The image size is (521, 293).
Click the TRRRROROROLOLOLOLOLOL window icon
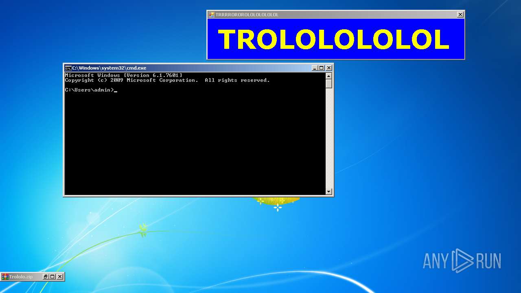coord(211,15)
